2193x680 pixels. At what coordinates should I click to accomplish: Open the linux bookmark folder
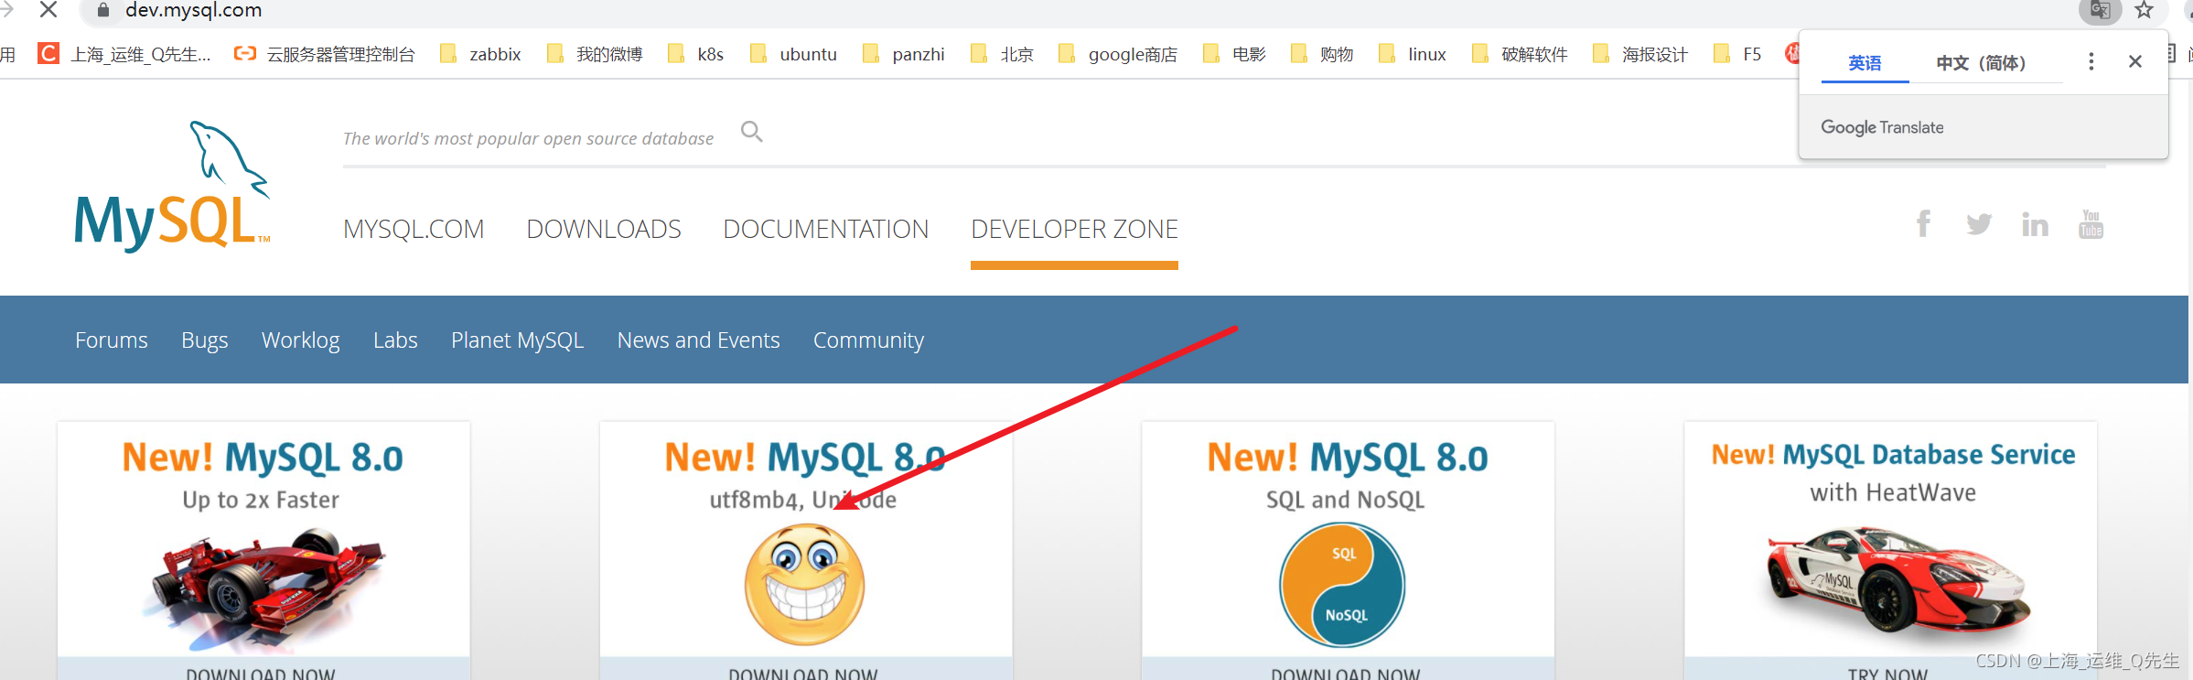pos(1413,54)
